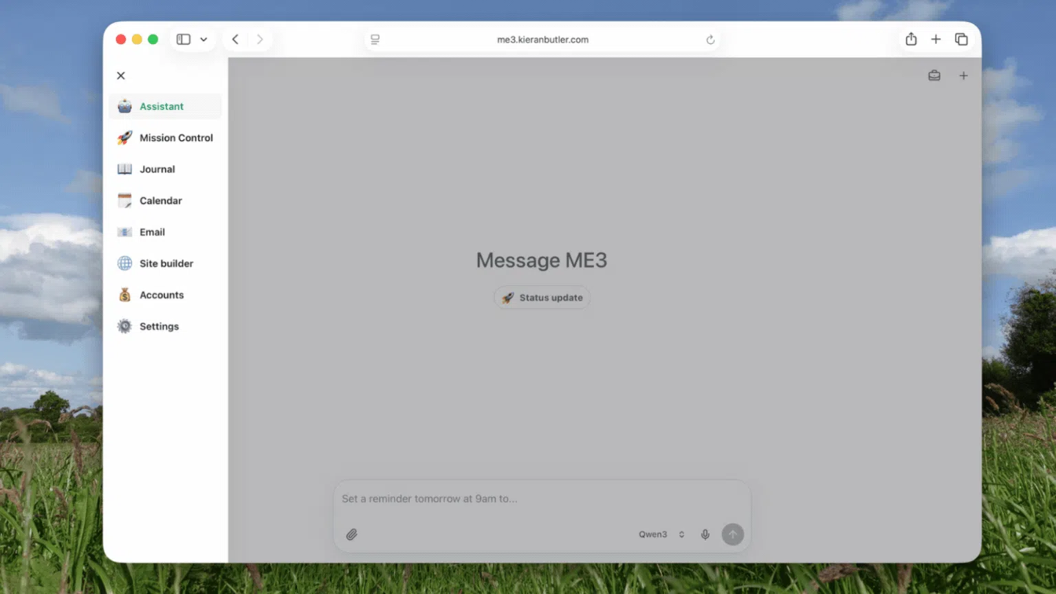Go to Accounts in the sidebar
1056x594 pixels.
coord(165,295)
